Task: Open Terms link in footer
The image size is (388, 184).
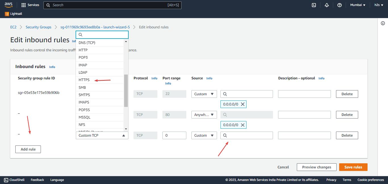Action: (347, 180)
